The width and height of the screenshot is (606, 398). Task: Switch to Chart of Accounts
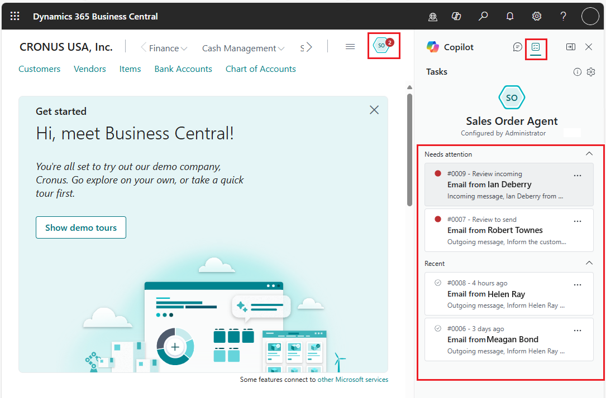[260, 69]
